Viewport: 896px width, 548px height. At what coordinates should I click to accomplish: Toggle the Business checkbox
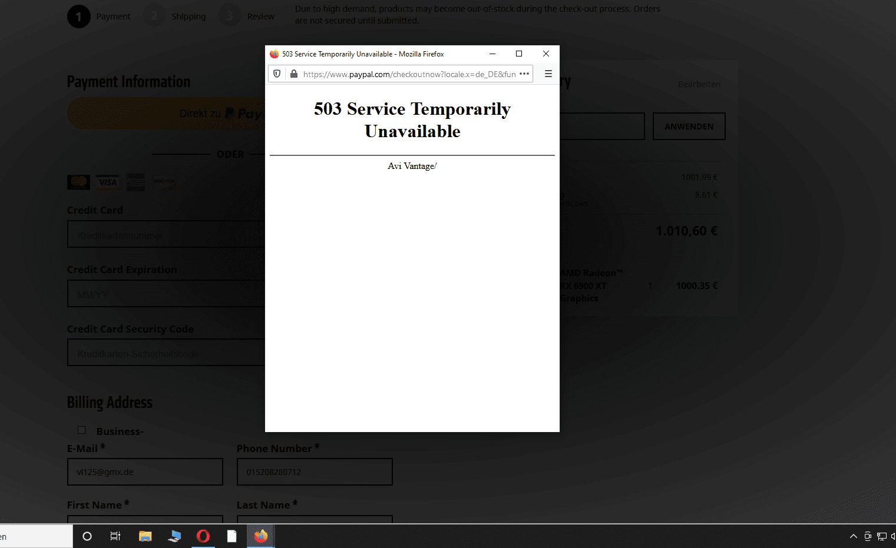tap(82, 430)
